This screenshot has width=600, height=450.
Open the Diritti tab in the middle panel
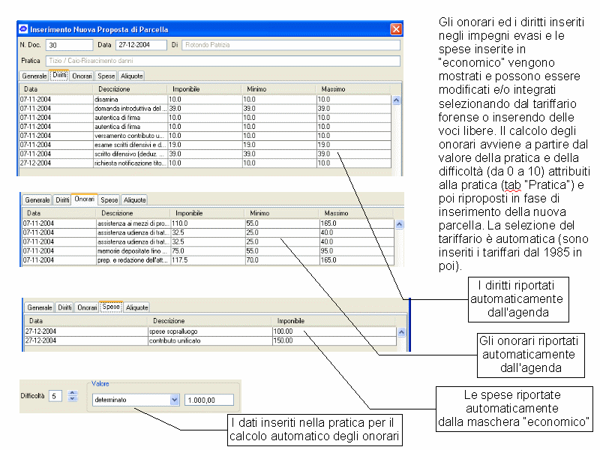(x=62, y=200)
